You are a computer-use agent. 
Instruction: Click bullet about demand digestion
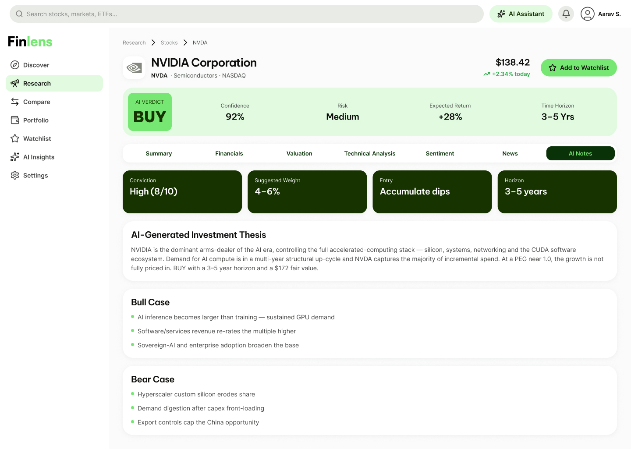[x=201, y=408]
